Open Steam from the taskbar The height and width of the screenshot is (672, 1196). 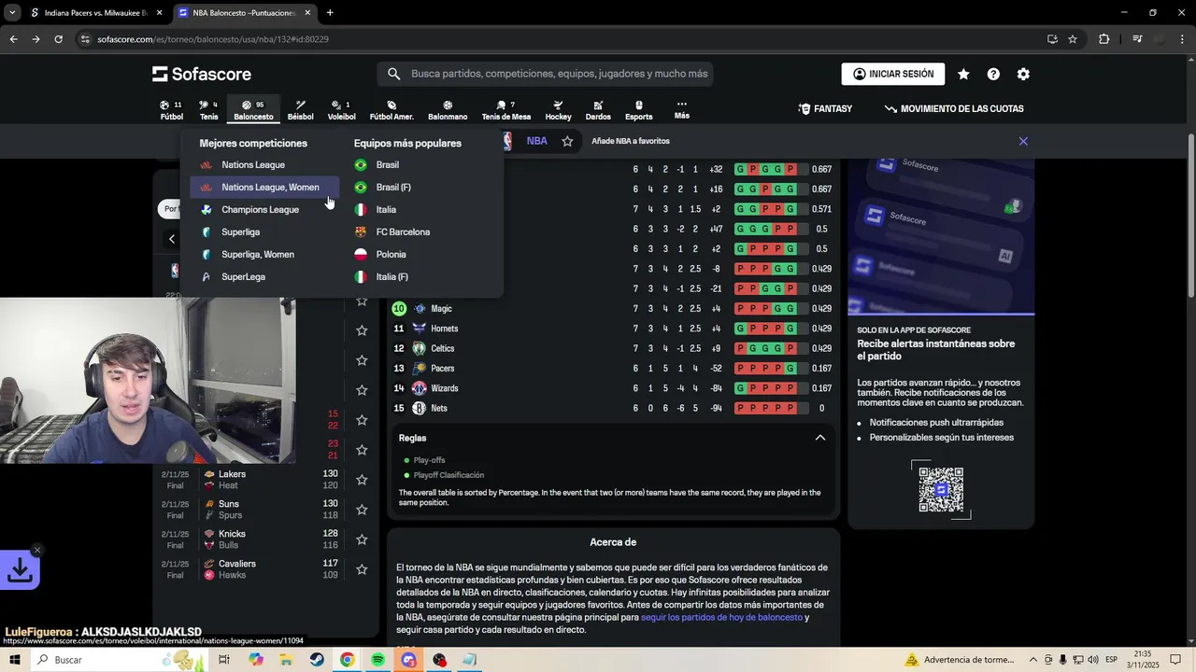(x=317, y=660)
